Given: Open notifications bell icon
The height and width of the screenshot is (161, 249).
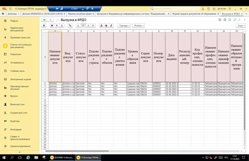Looking at the screenshot, I should (x=203, y=9).
